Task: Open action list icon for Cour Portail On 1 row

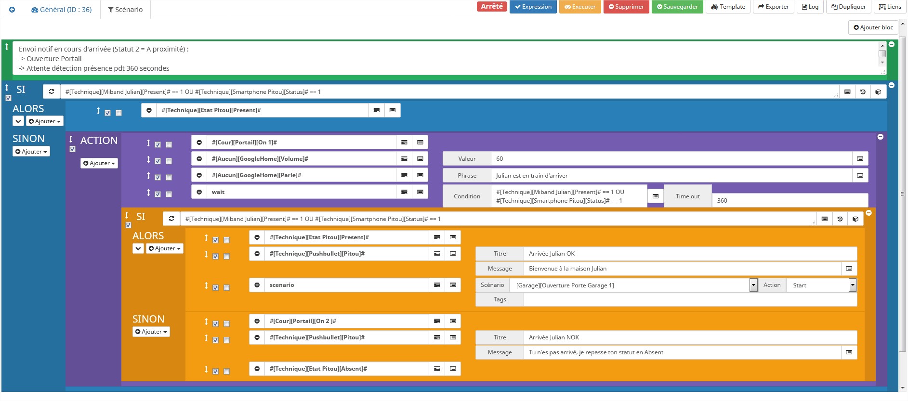Action: click(404, 142)
